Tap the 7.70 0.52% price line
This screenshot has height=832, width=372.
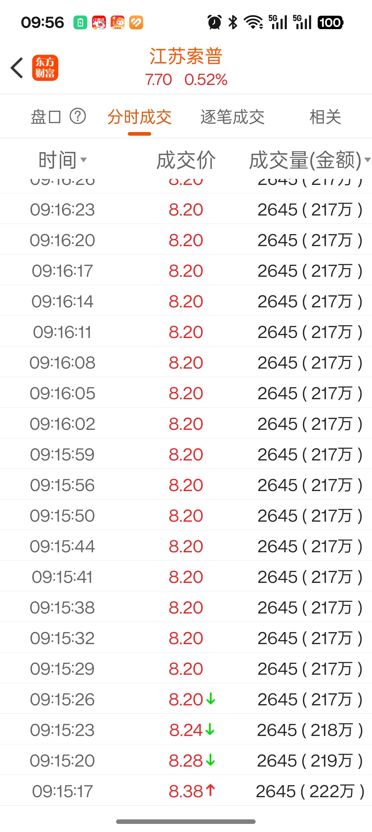186,80
